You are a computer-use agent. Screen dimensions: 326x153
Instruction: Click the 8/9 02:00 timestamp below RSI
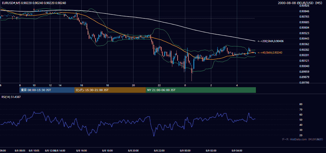click(211, 151)
